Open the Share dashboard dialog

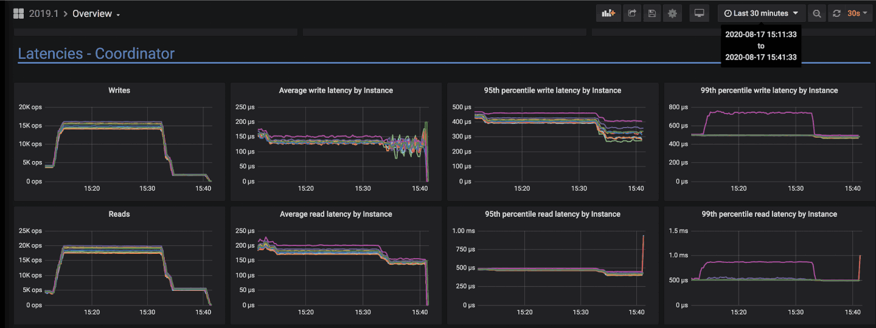(632, 13)
